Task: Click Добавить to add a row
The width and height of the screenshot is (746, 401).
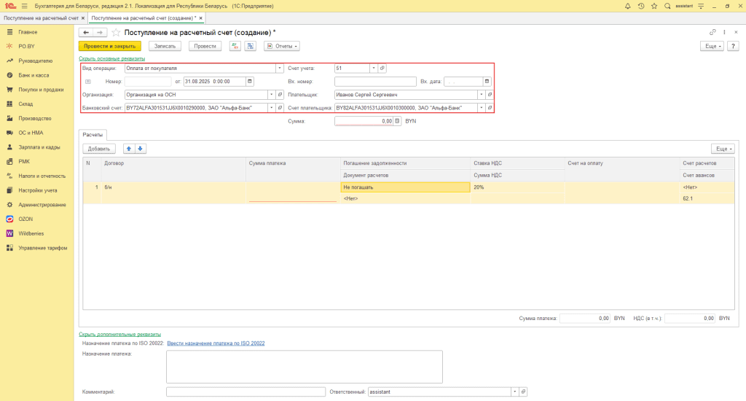Action: click(x=99, y=149)
